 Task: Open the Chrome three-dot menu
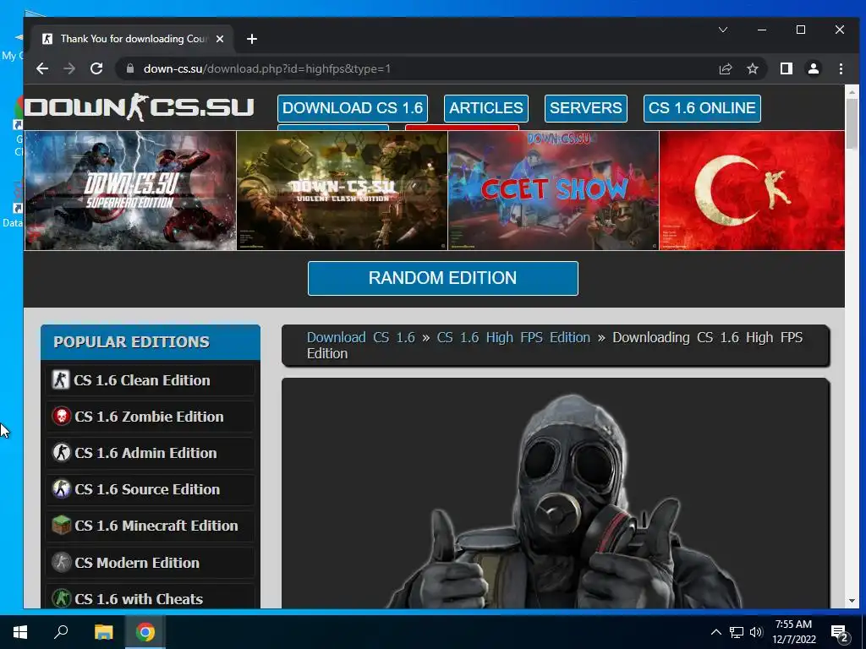[x=841, y=68]
